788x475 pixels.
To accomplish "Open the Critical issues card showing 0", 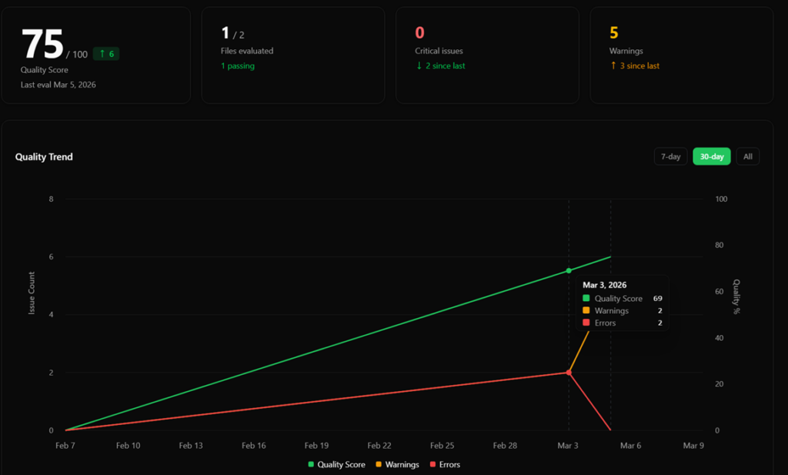I will coord(486,54).
